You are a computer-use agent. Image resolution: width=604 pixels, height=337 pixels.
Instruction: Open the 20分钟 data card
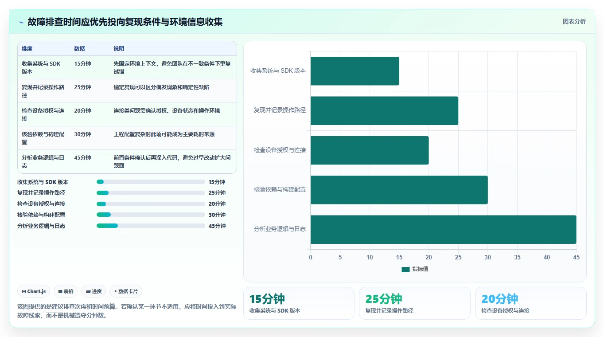pyautogui.click(x=531, y=303)
